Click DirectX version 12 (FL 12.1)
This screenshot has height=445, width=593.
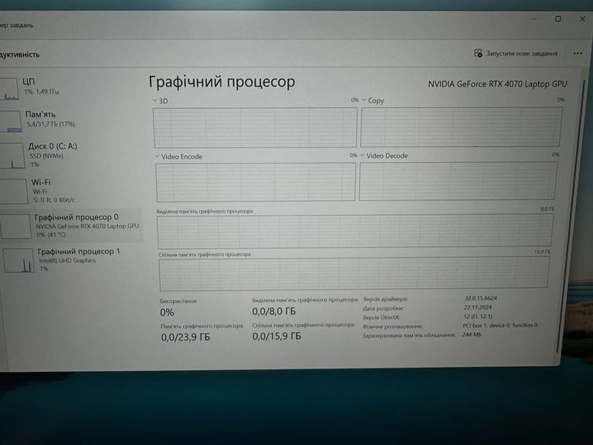point(478,316)
